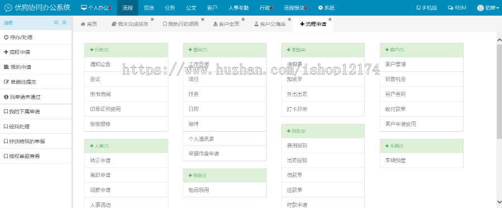Open 我的下属申请 in sidebar

pos(36,112)
